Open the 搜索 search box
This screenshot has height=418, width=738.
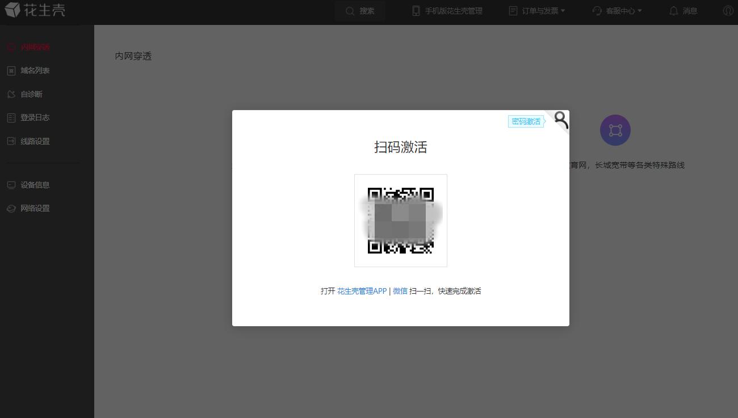pyautogui.click(x=360, y=11)
